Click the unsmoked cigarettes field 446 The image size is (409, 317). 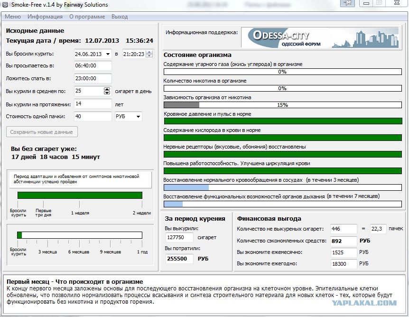tap(343, 229)
